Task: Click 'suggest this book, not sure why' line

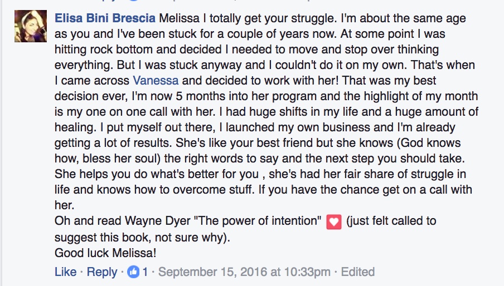Action: (142, 238)
